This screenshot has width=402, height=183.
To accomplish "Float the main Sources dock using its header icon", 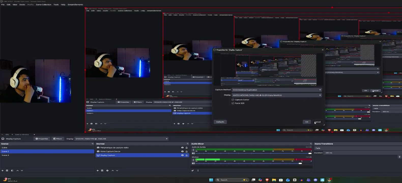I will [188, 144].
